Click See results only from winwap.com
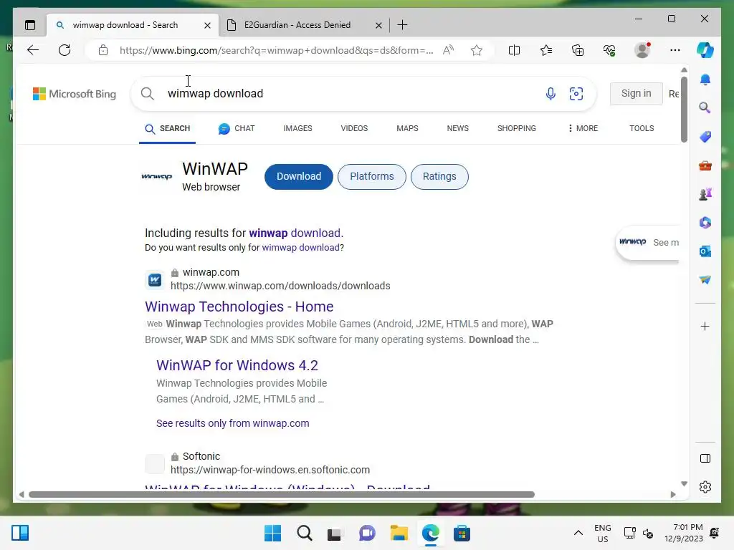Image resolution: width=734 pixels, height=550 pixels. pyautogui.click(x=233, y=423)
